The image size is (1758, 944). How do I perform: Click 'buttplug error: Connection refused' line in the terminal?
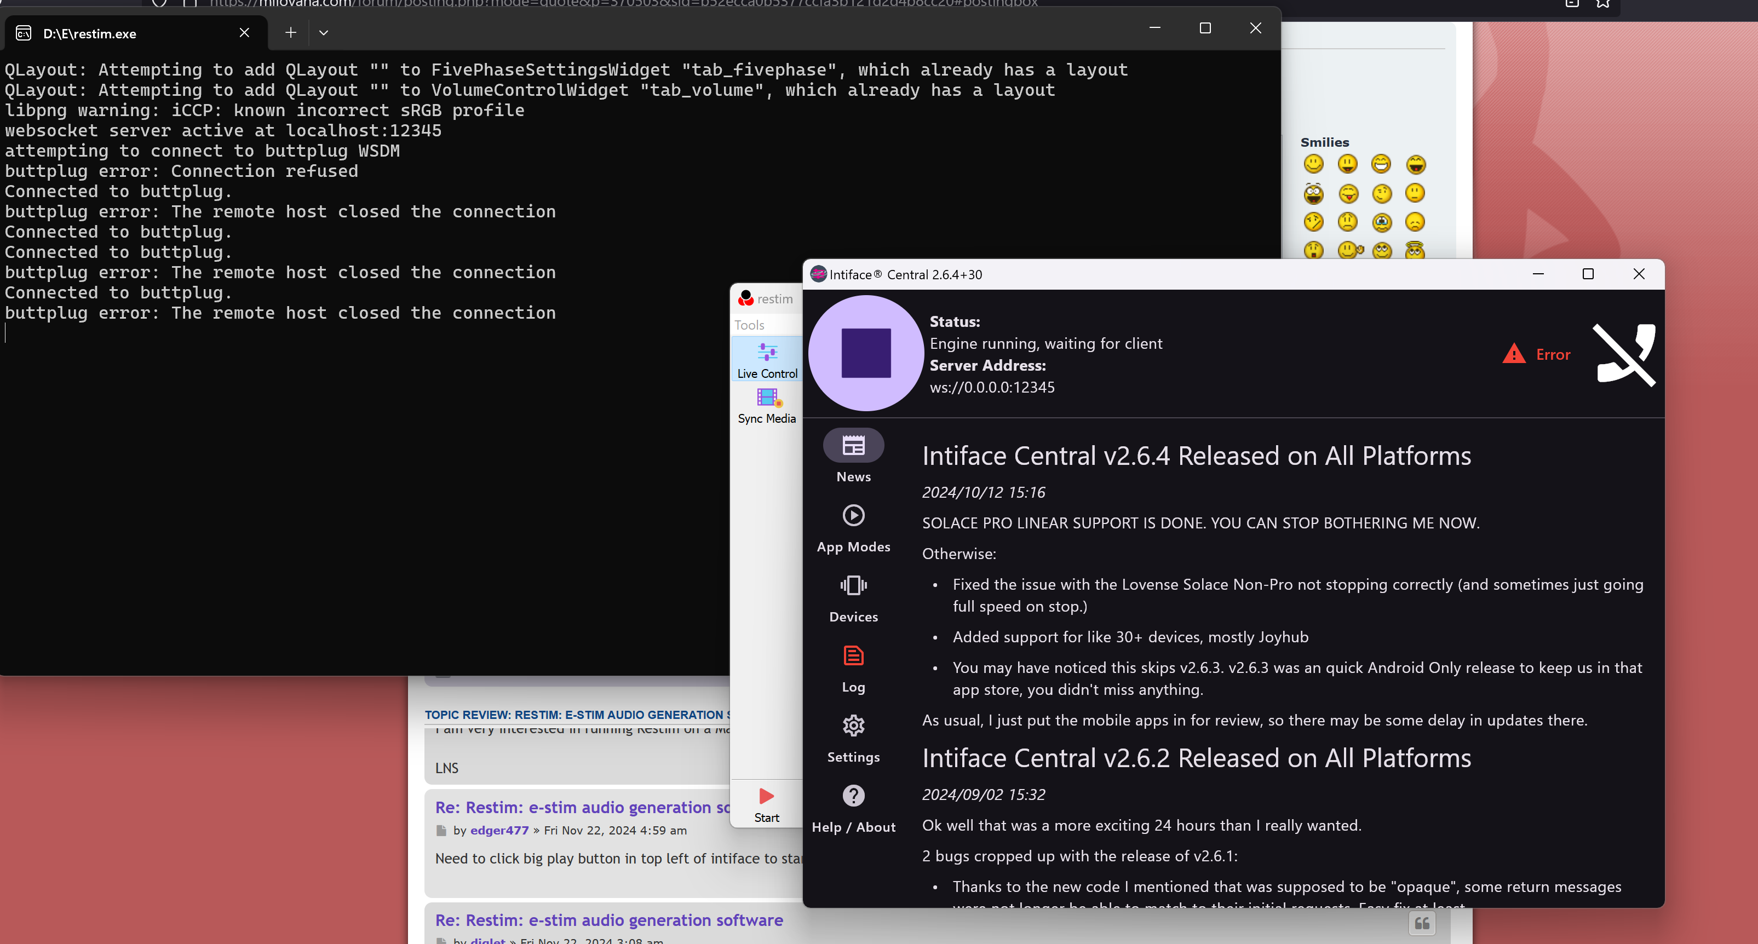pyautogui.click(x=181, y=171)
